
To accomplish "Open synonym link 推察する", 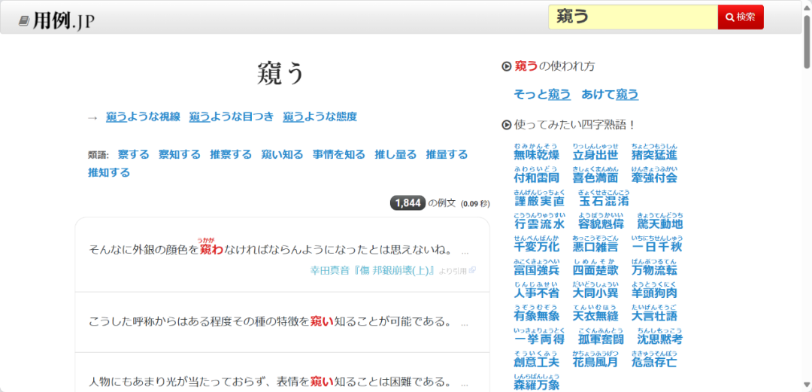I will coord(231,154).
